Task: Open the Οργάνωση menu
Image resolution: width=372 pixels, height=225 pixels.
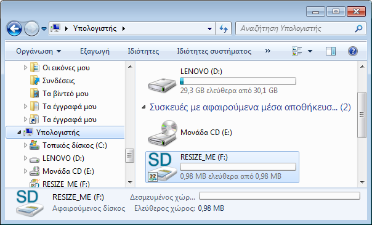Action: pos(38,51)
